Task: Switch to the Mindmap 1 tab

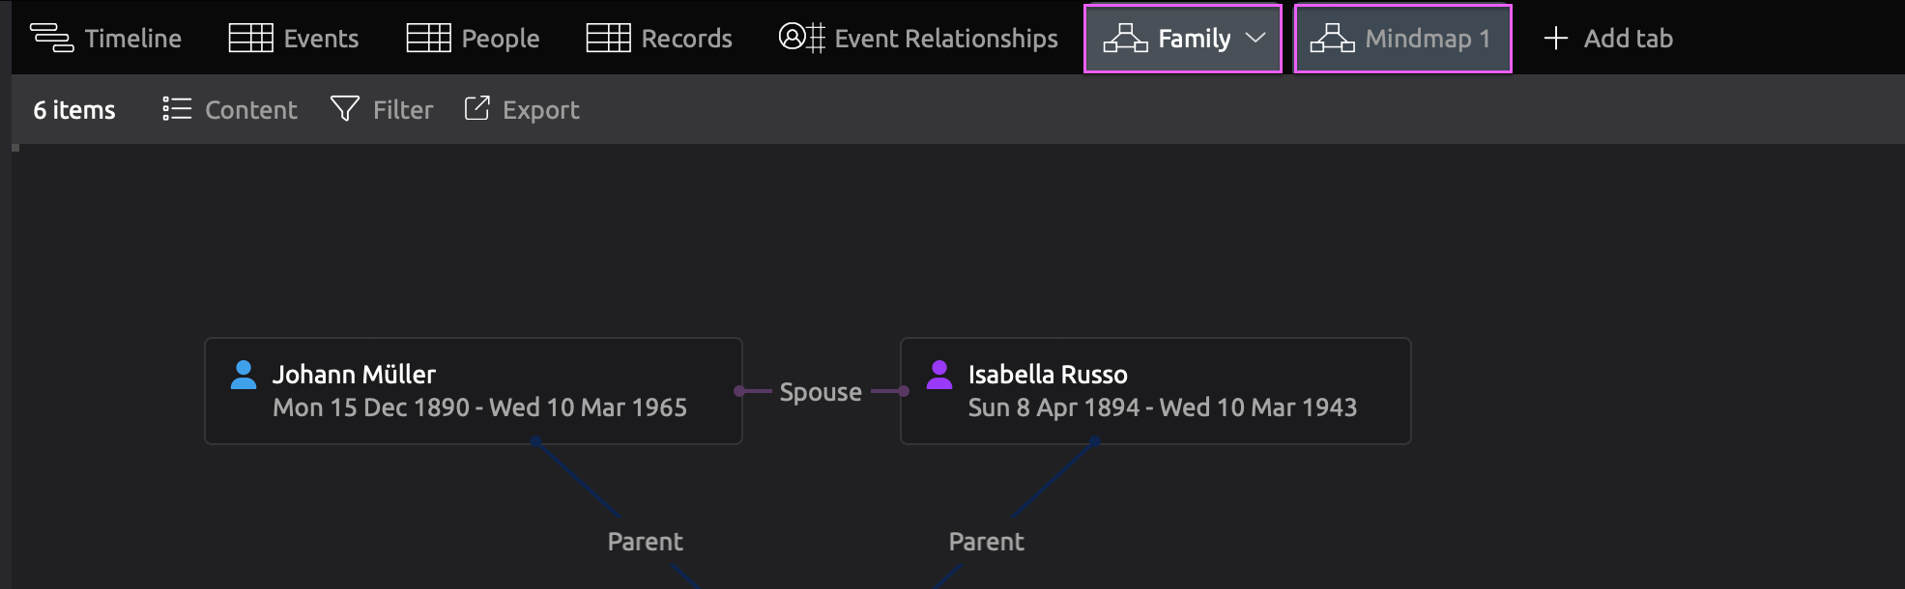Action: pyautogui.click(x=1402, y=39)
